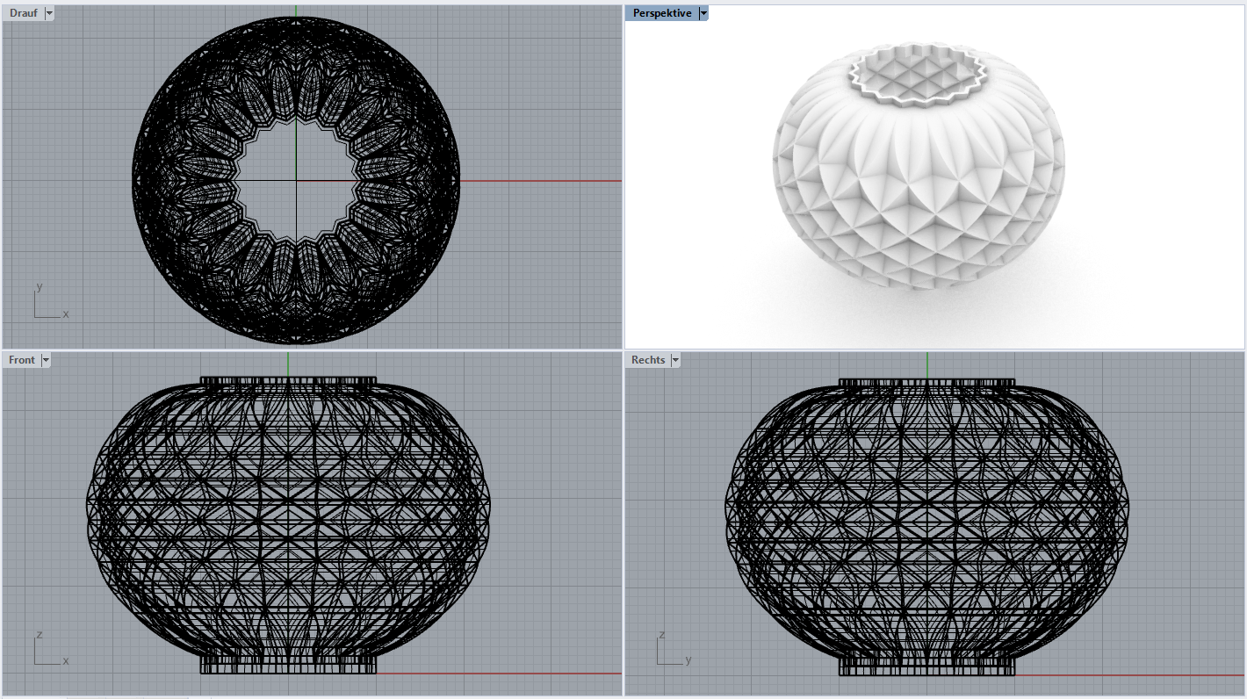Click the top rim of the Rechts wireframe
Viewport: 1247px width, 699px height.
point(927,383)
